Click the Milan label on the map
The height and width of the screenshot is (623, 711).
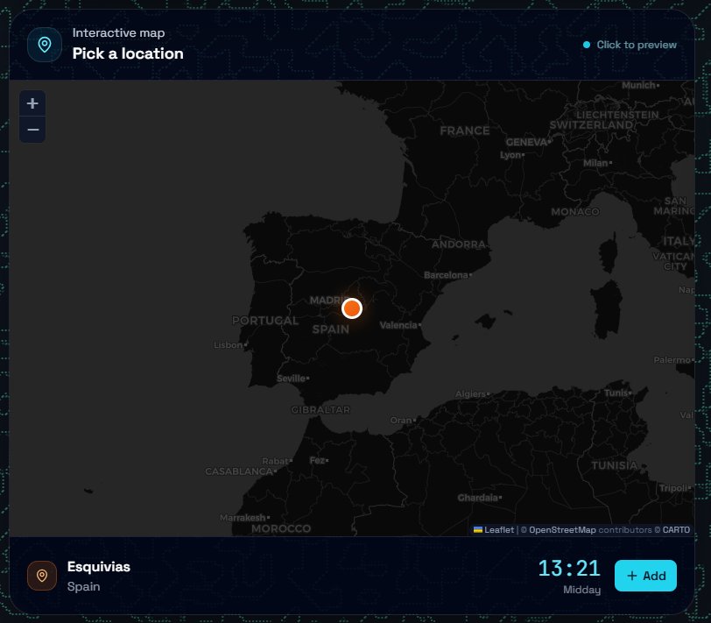click(x=597, y=162)
